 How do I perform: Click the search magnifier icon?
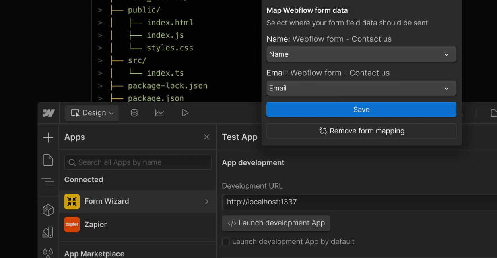point(72,162)
